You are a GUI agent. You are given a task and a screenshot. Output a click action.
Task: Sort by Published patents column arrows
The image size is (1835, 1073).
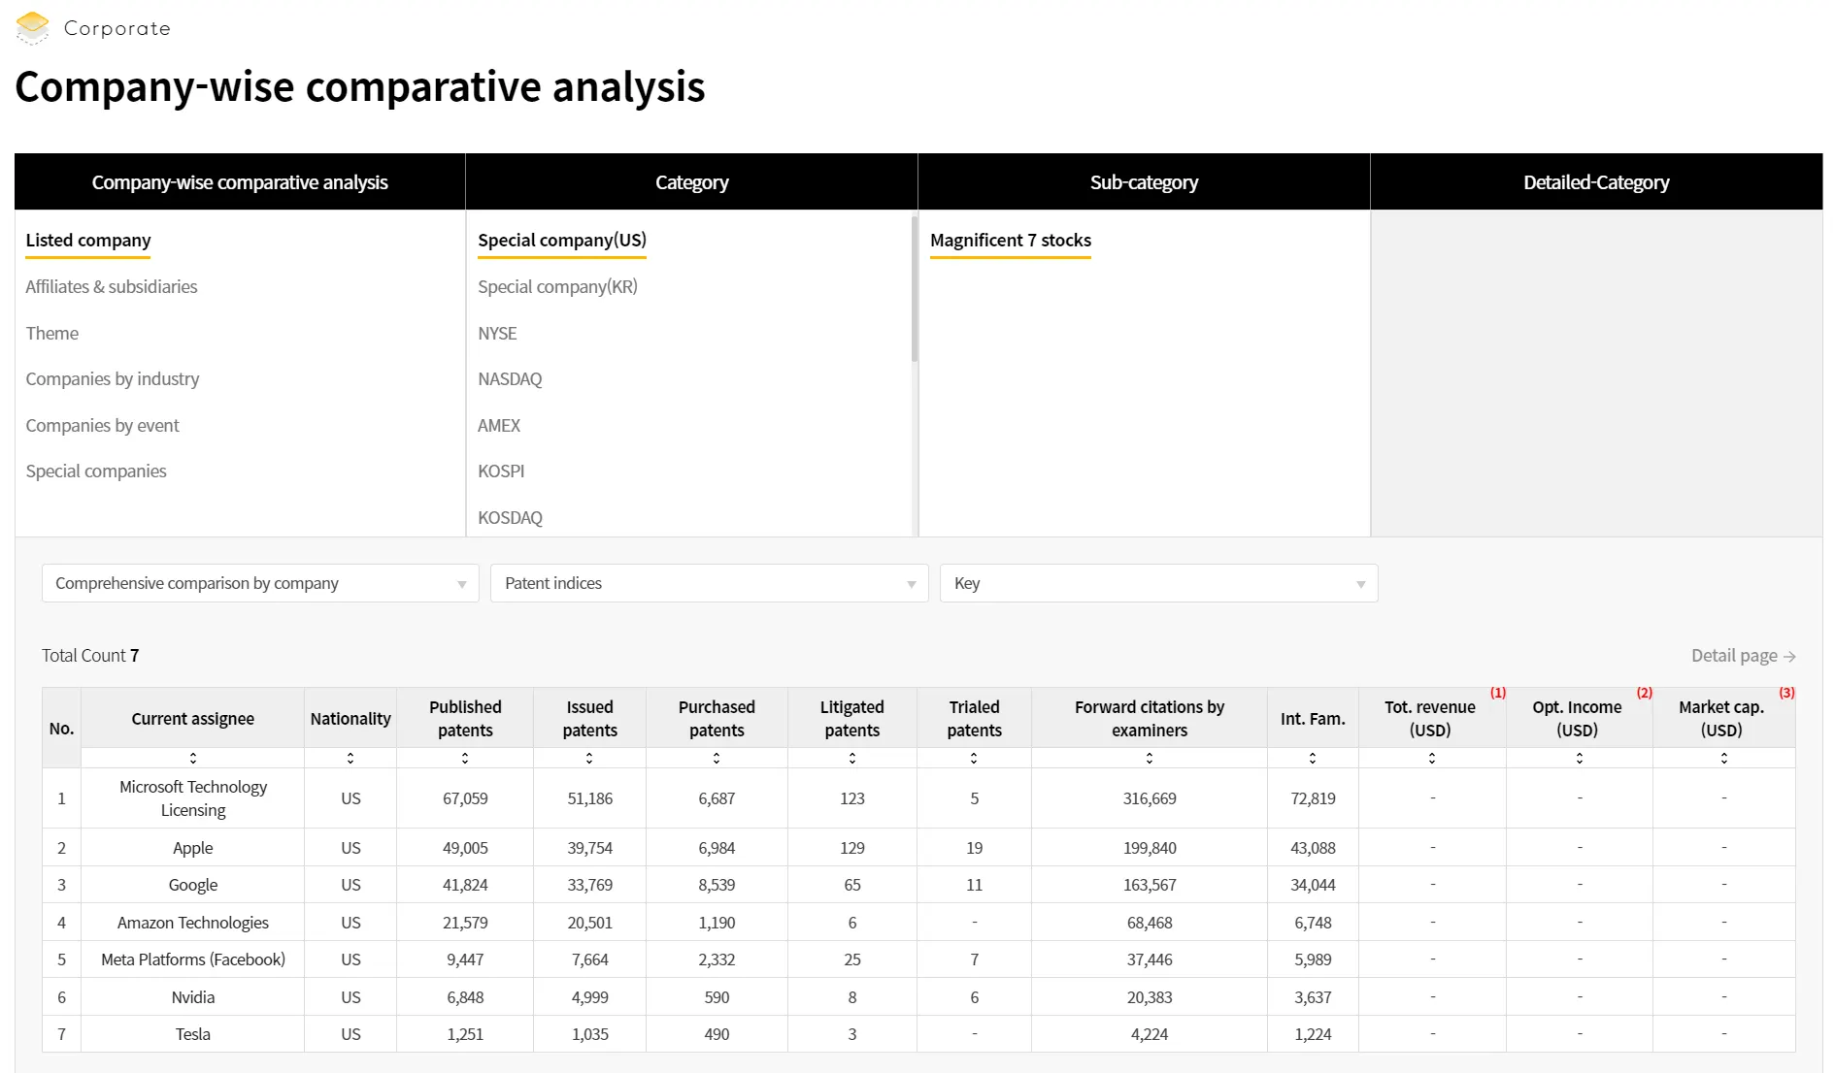tap(465, 758)
